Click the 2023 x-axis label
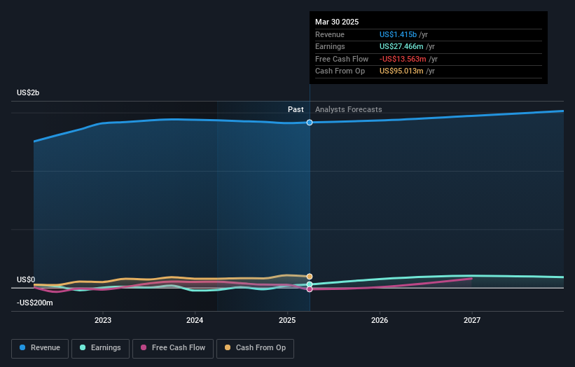Screen dimensions: 575x367 tap(103, 320)
